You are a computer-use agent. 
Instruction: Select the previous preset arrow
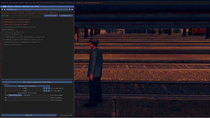pos(2,10)
